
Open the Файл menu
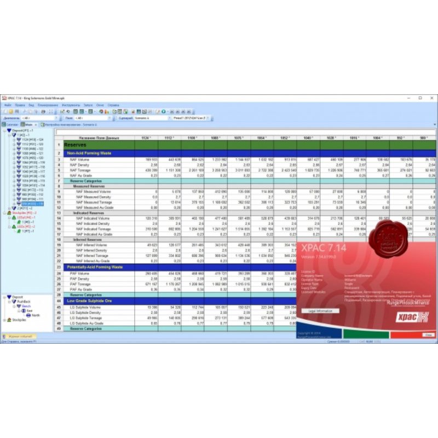[8, 105]
